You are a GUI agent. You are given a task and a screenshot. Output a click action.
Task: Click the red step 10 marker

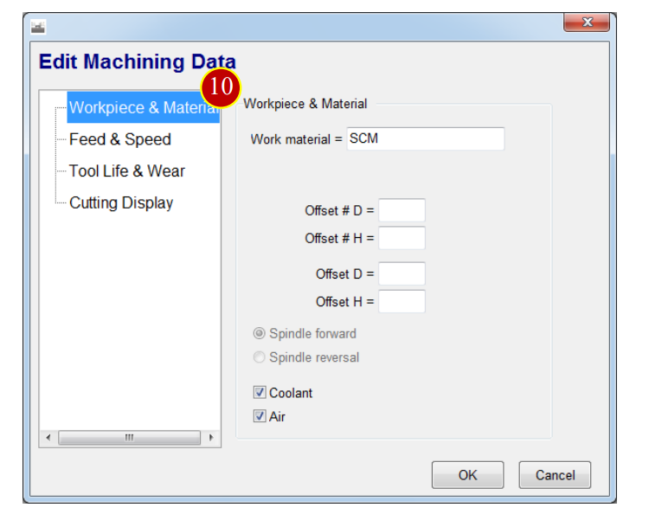click(221, 87)
